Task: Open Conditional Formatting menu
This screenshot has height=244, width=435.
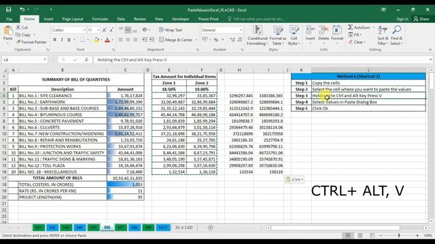Action: (x=258, y=35)
